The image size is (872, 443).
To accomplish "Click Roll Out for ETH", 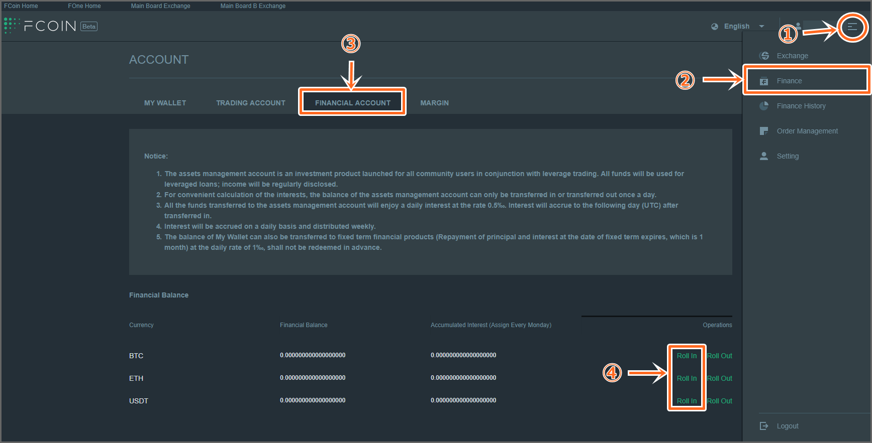I will (720, 378).
